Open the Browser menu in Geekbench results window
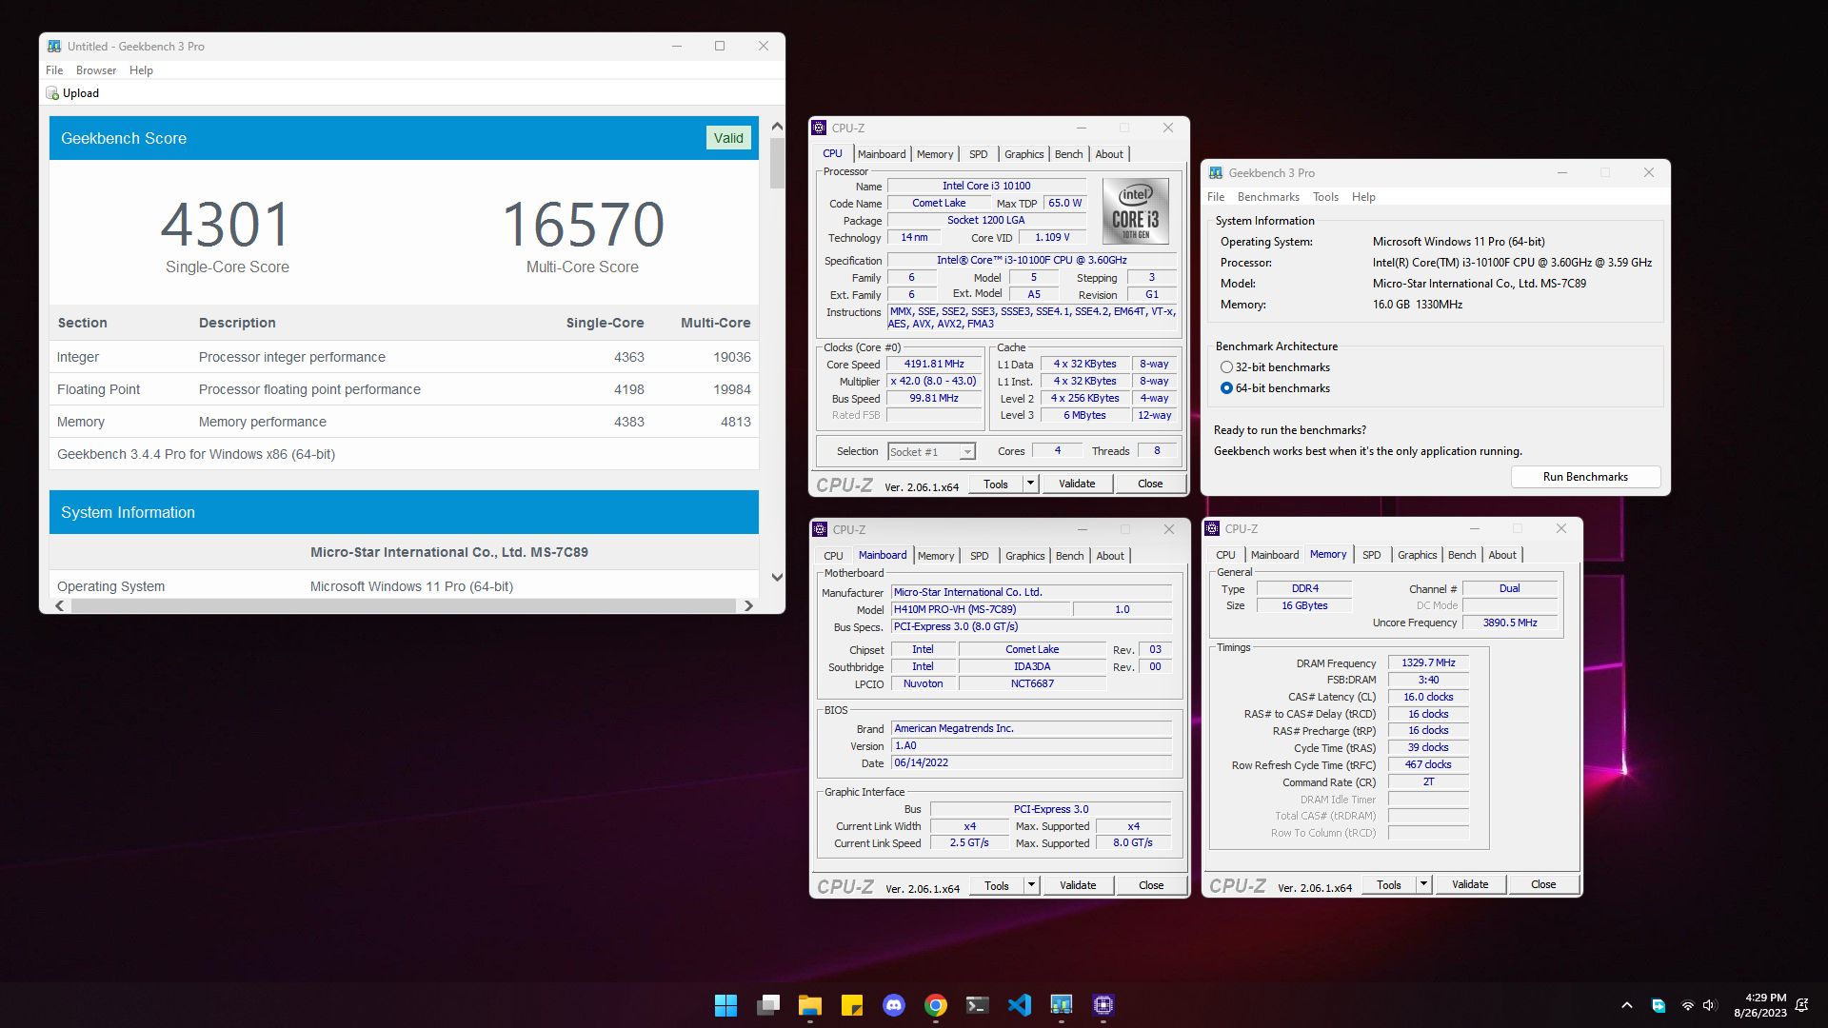This screenshot has width=1828, height=1028. click(x=96, y=70)
